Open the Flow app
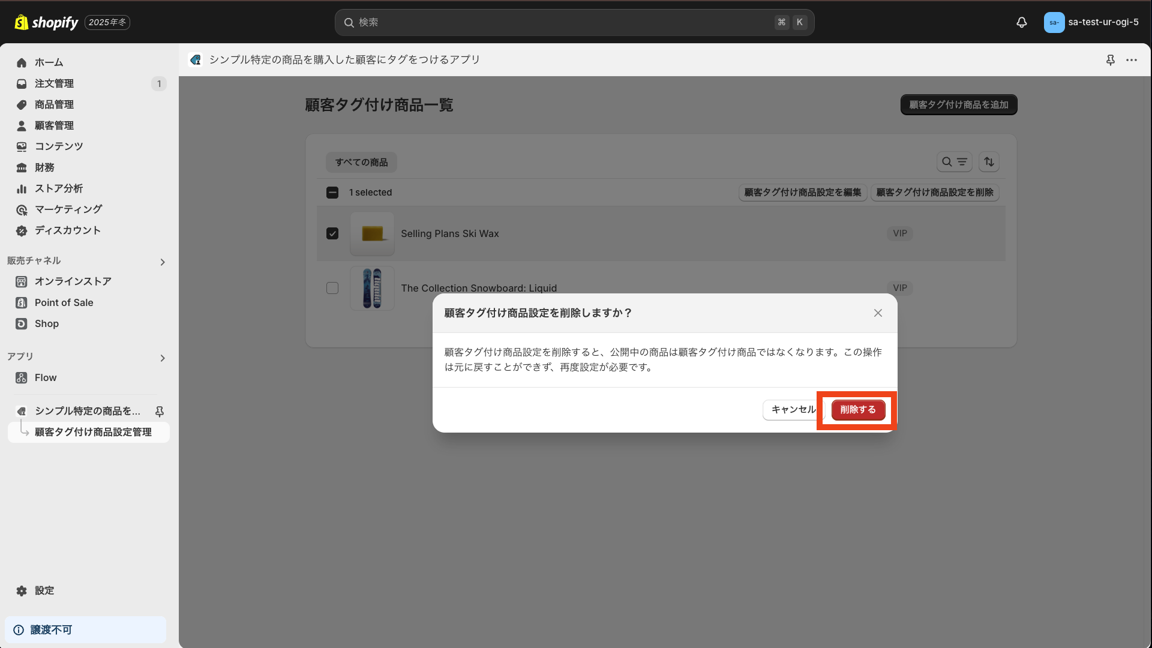The height and width of the screenshot is (648, 1152). click(44, 377)
